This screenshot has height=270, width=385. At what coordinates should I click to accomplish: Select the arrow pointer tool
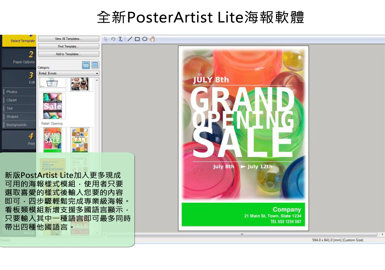click(105, 39)
